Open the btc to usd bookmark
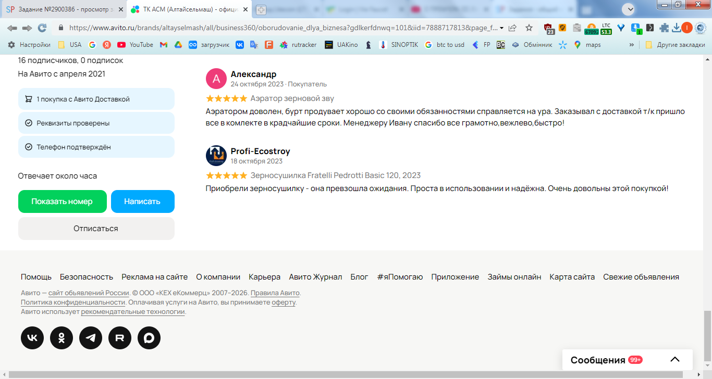The width and height of the screenshot is (712, 379). click(445, 45)
